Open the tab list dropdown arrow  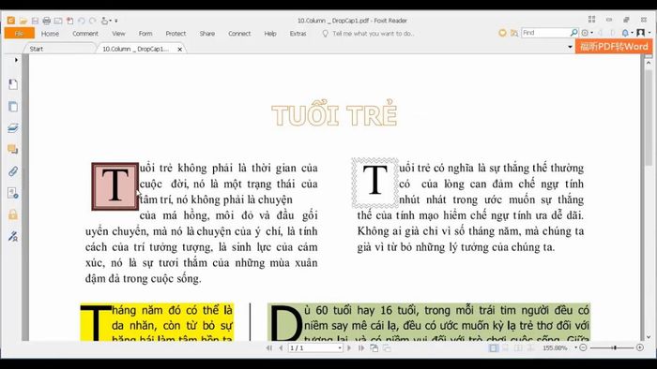coord(570,47)
